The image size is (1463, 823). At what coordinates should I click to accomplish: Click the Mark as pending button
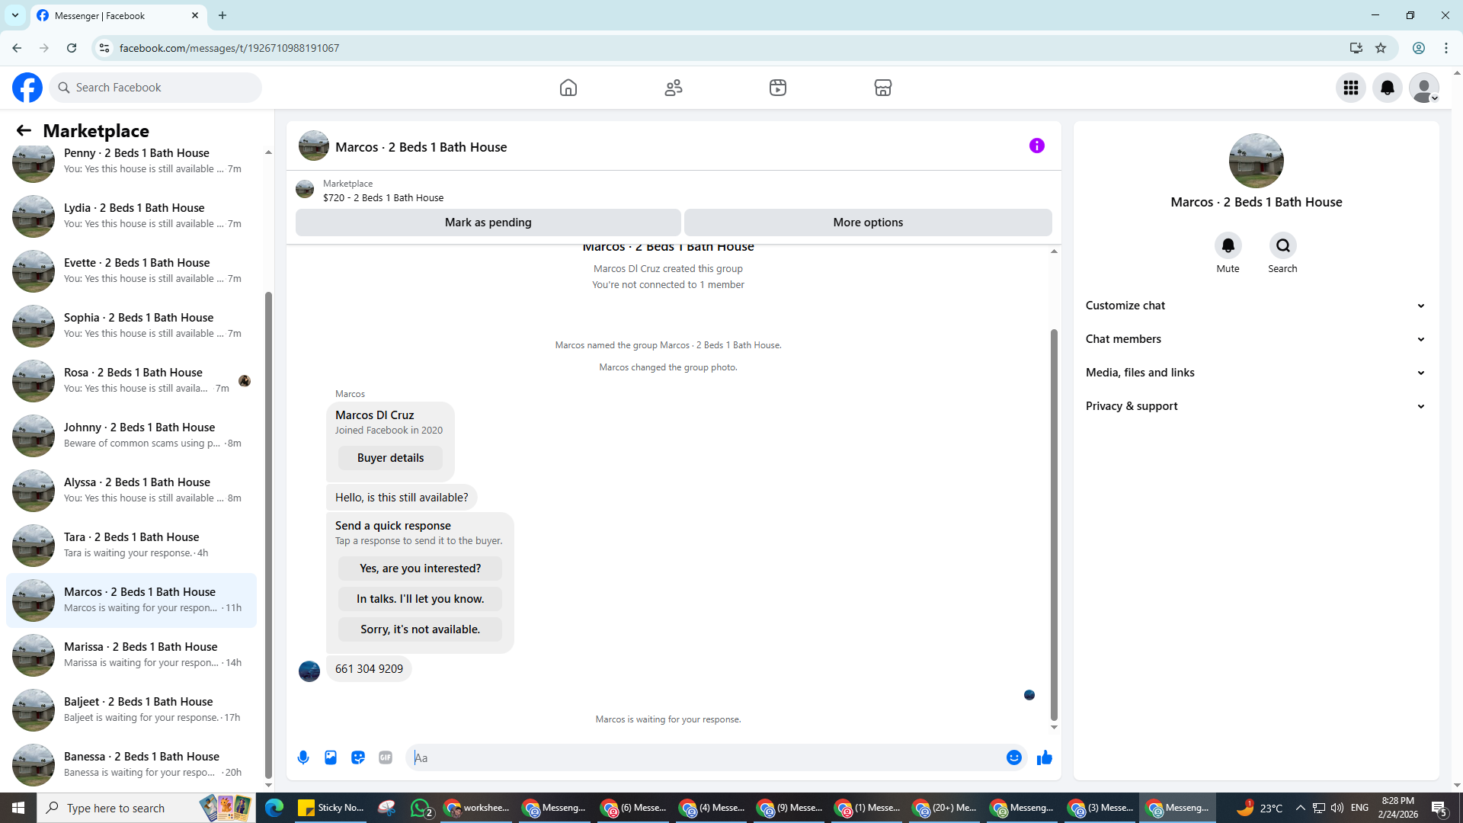click(488, 223)
